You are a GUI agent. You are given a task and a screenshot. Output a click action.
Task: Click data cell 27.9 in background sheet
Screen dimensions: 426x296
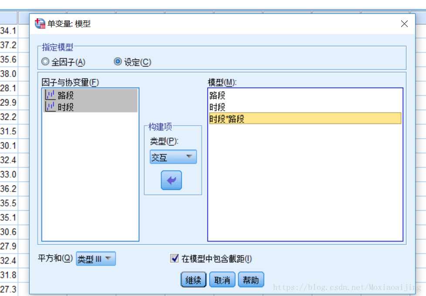(x=8, y=246)
